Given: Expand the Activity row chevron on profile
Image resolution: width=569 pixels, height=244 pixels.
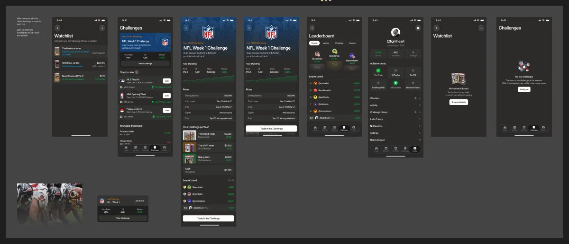Looking at the screenshot, I should [420, 105].
